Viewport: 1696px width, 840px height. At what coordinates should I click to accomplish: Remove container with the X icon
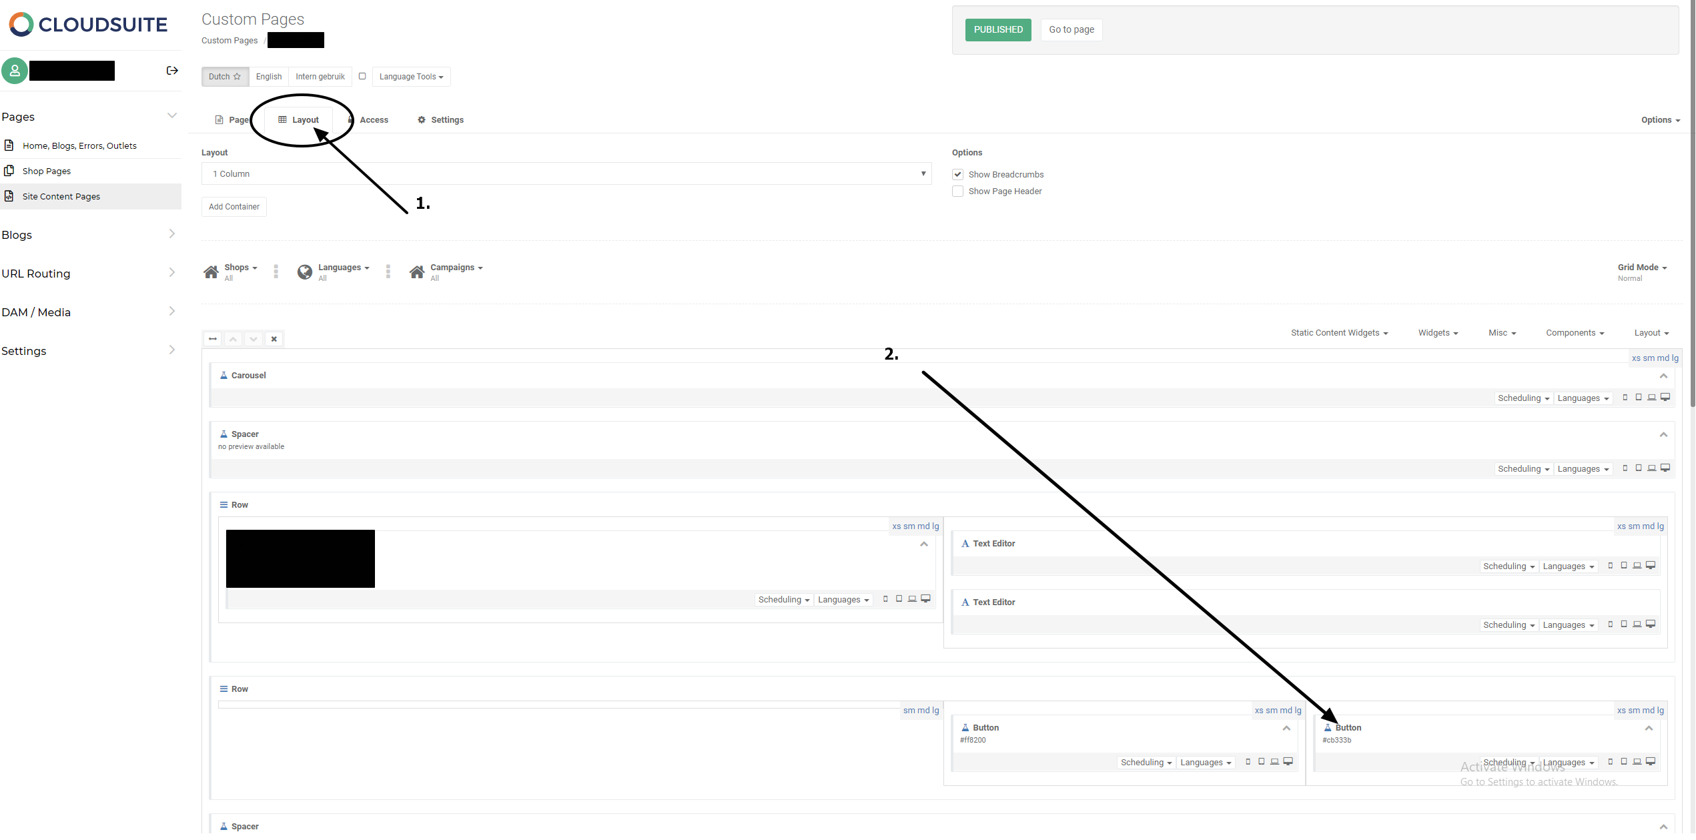click(274, 339)
